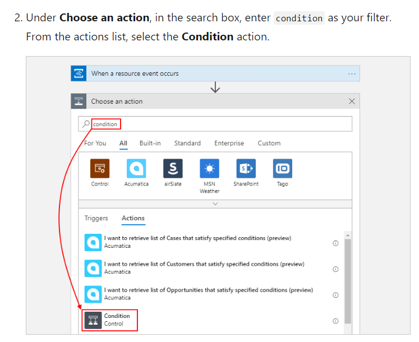Expand connectors list with chevron
Screen dimensions: 419x342
point(215,204)
